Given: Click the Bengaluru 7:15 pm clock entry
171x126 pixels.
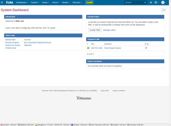Looking at the screenshot, I should tap(44, 125).
